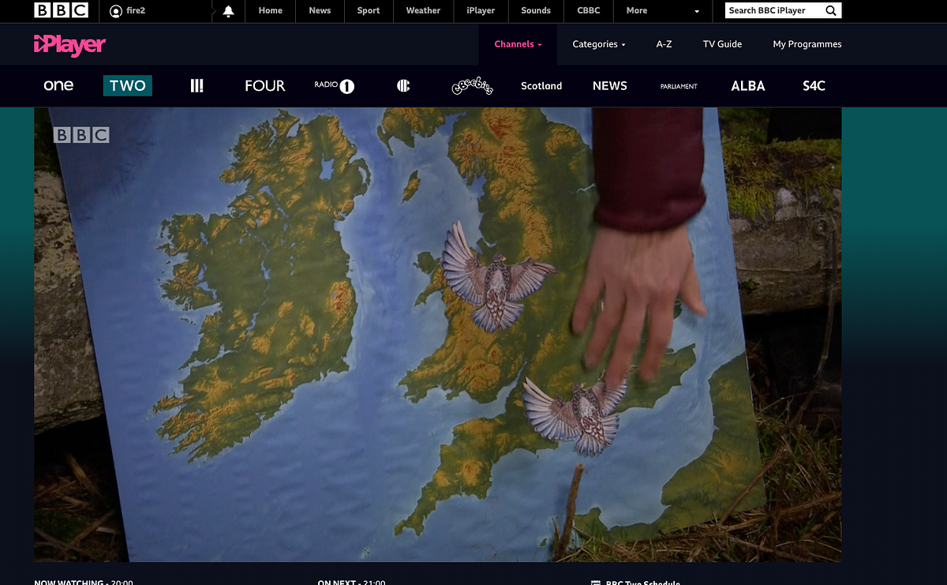Image resolution: width=947 pixels, height=585 pixels.
Task: Select BBC One channel logo
Action: coord(58,86)
